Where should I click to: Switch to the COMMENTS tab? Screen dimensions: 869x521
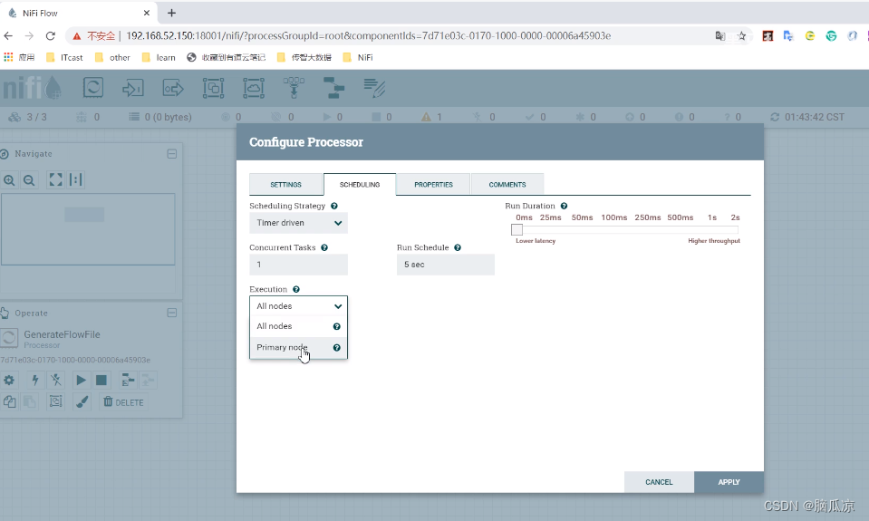tap(507, 185)
